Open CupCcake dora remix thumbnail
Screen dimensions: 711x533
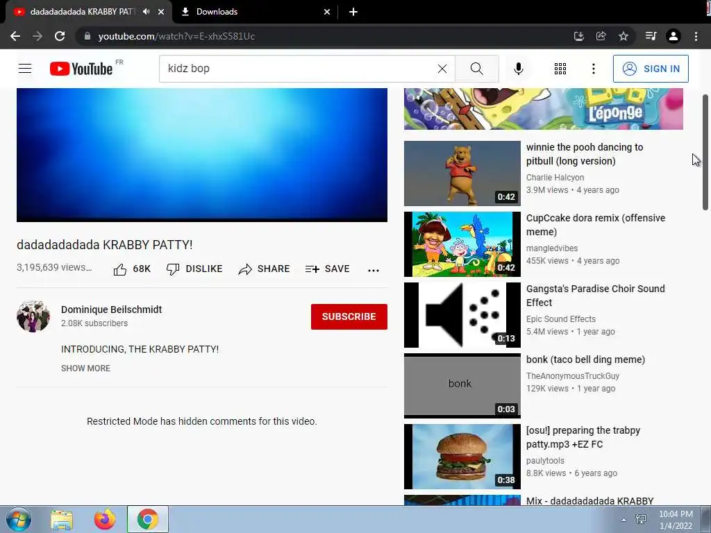462,244
